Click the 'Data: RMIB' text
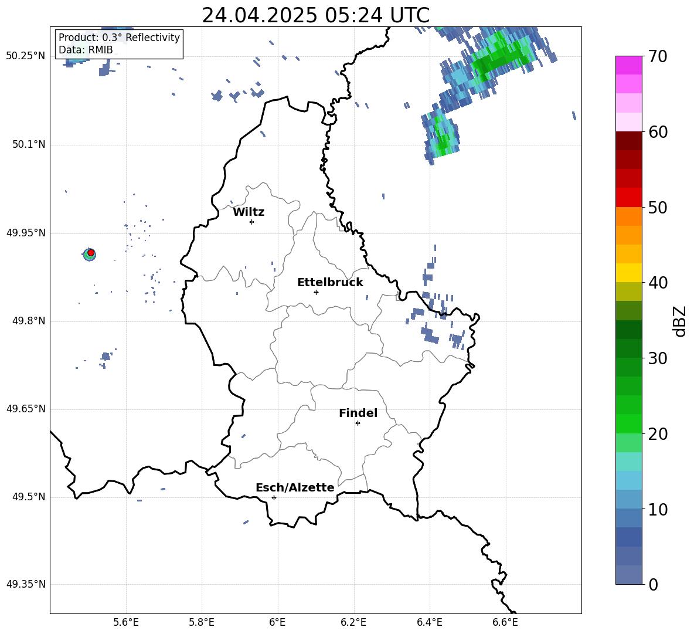The width and height of the screenshot is (694, 634). click(86, 50)
